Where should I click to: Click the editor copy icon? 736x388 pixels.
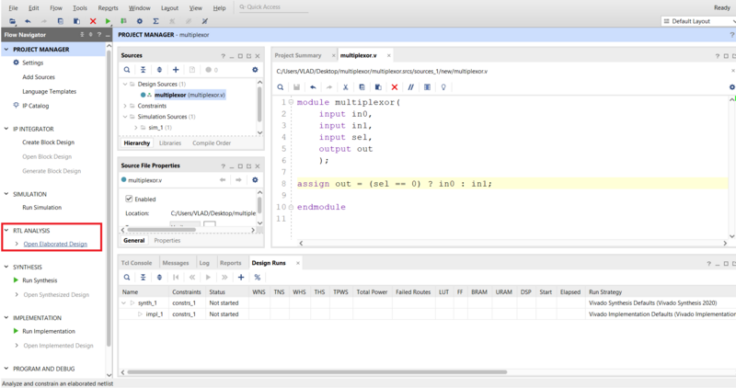(362, 87)
